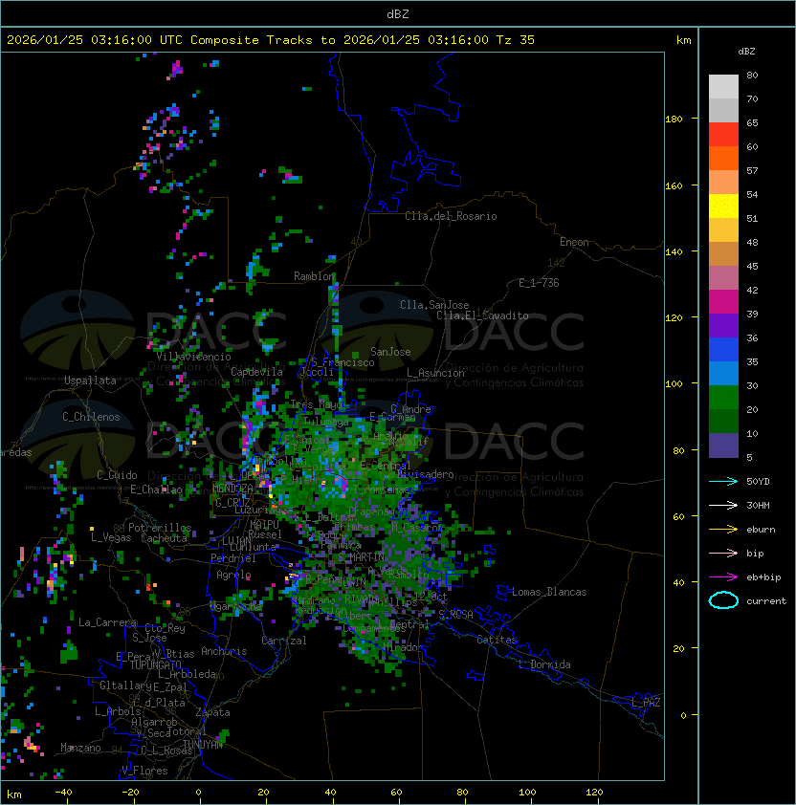Select the light blue 35 dBZ swatch
The width and height of the screenshot is (796, 805).
click(x=723, y=373)
